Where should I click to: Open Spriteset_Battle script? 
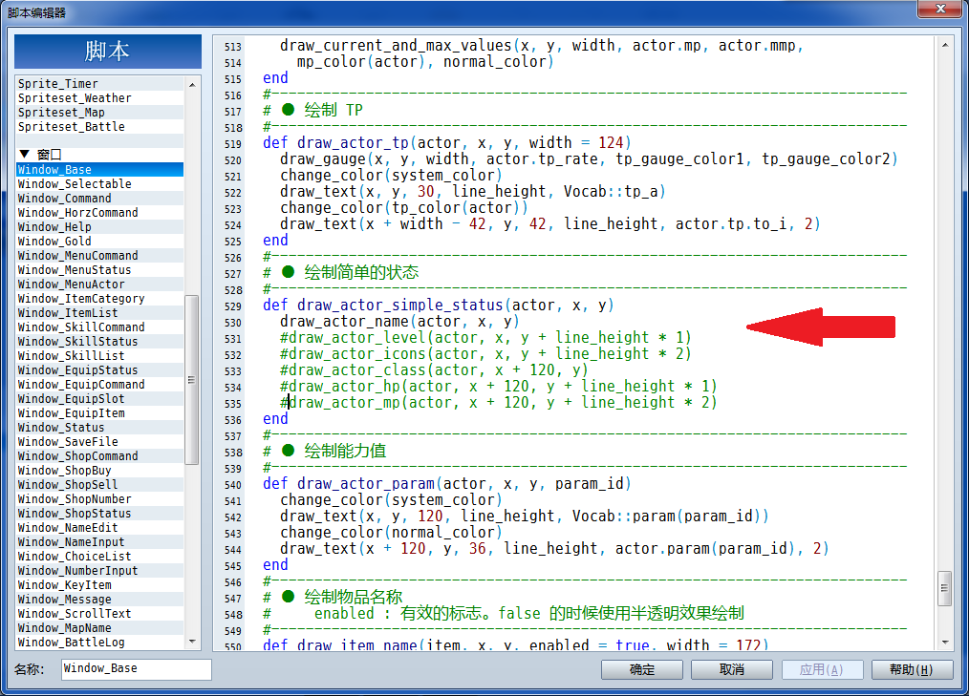(99, 127)
